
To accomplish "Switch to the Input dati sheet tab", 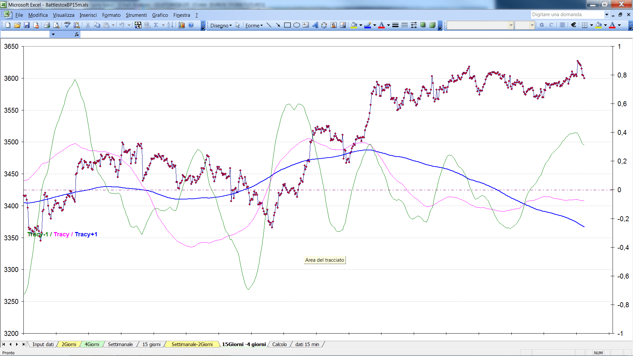I will pyautogui.click(x=43, y=344).
